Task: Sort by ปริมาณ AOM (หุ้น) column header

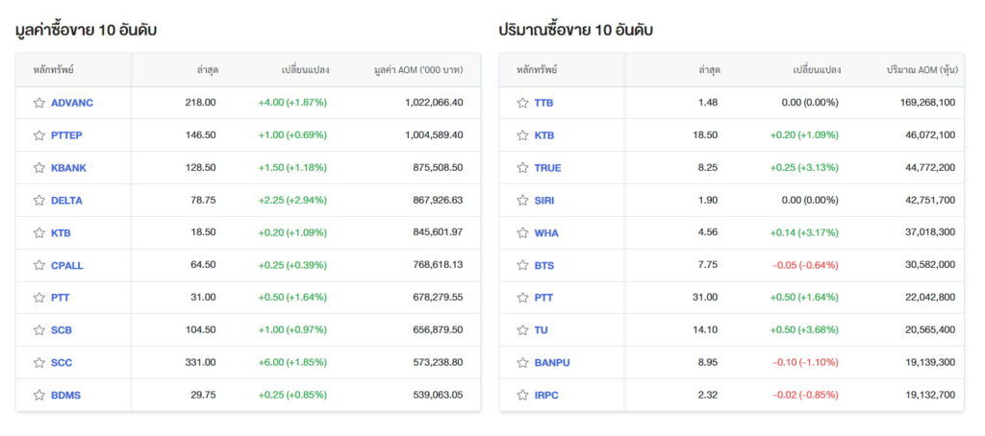Action: [x=922, y=70]
